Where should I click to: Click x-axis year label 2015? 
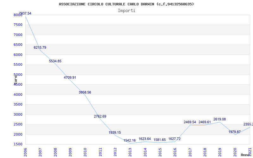coord(160,152)
